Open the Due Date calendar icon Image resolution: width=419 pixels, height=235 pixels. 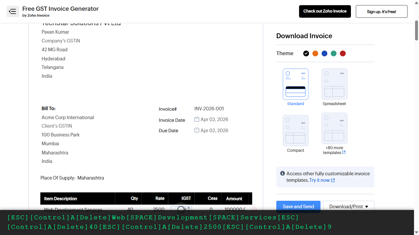coord(197,130)
